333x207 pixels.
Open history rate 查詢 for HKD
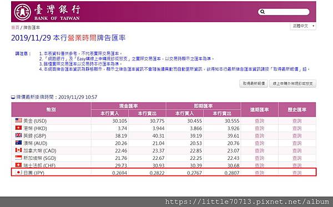tap(297, 128)
